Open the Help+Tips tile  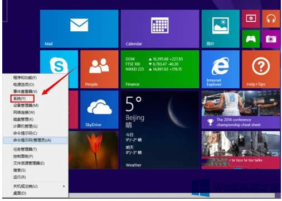(x=261, y=69)
